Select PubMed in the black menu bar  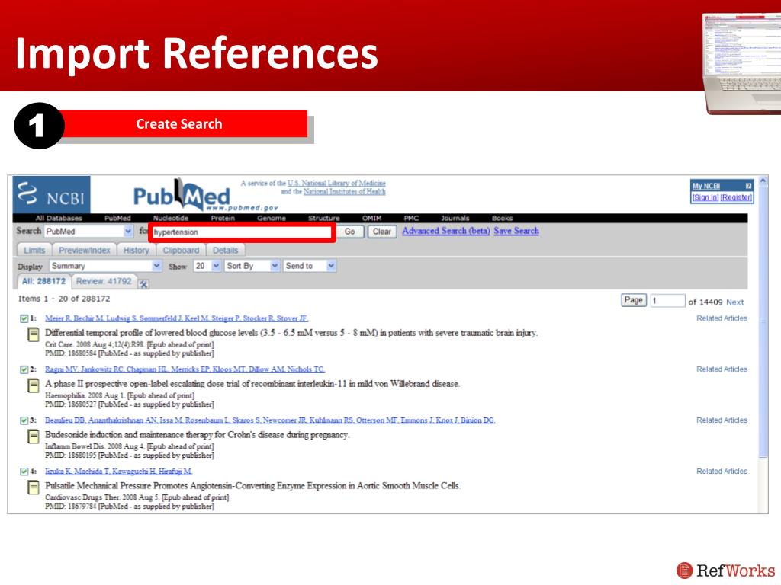point(117,218)
